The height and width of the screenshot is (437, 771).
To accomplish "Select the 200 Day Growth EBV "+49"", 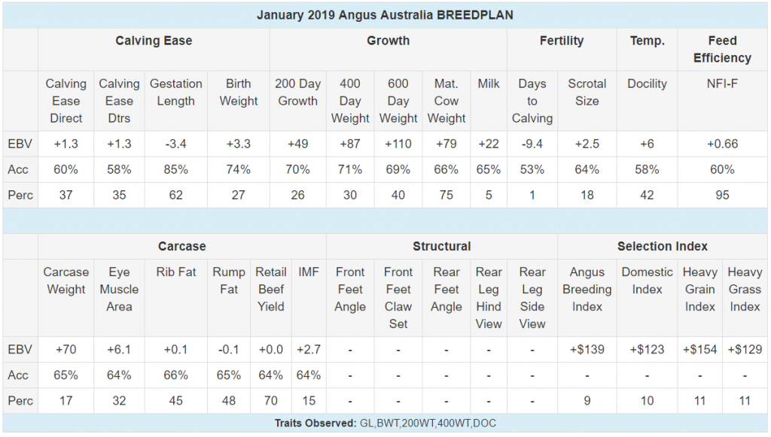I will (x=297, y=144).
